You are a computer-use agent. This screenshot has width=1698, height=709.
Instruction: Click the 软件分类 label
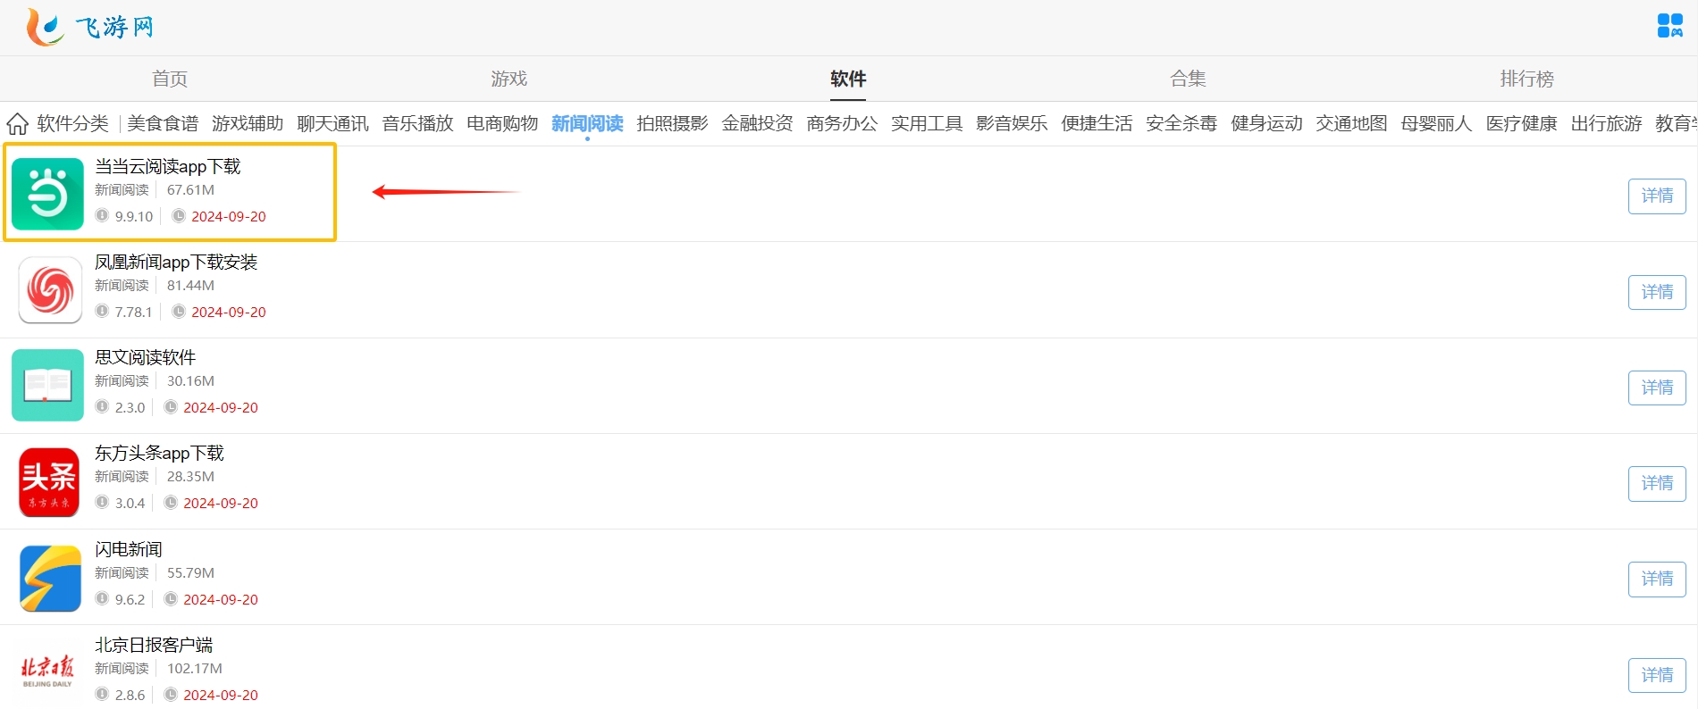[72, 123]
